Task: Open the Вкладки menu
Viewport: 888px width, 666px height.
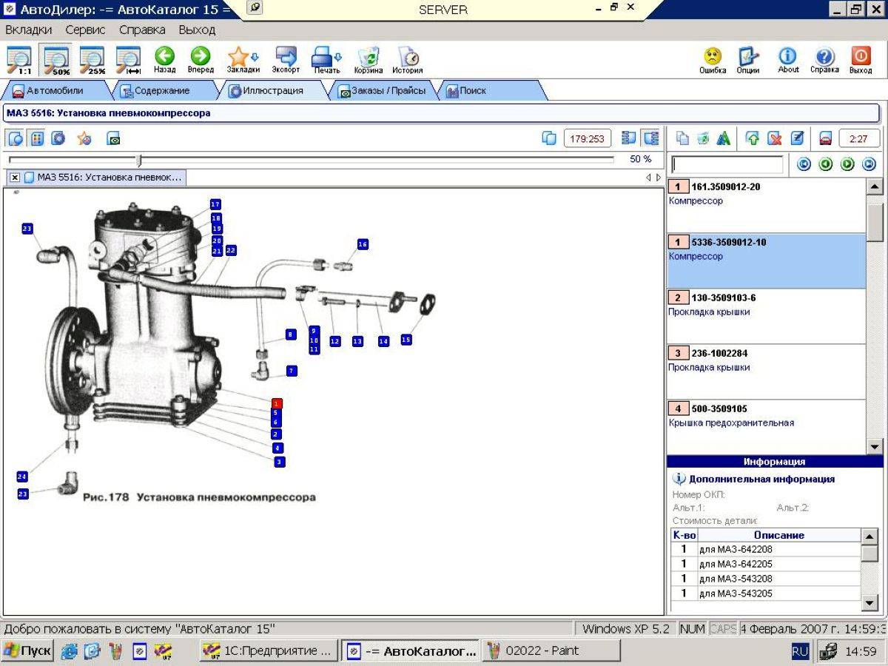Action: pyautogui.click(x=29, y=30)
